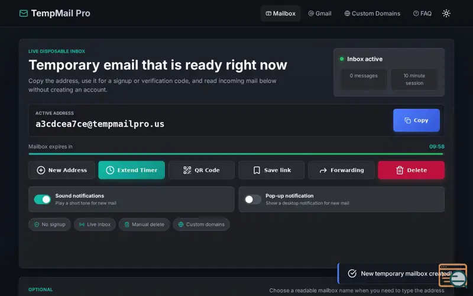Viewport: 473px width, 296px height.
Task: Click the email address a3cdcea7ce@tempmailpro.us
Action: click(100, 124)
